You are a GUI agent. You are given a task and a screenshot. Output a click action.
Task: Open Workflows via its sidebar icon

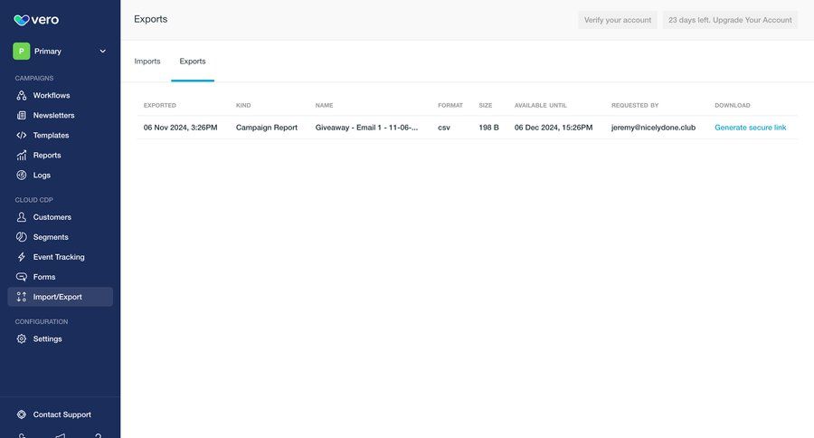(22, 96)
